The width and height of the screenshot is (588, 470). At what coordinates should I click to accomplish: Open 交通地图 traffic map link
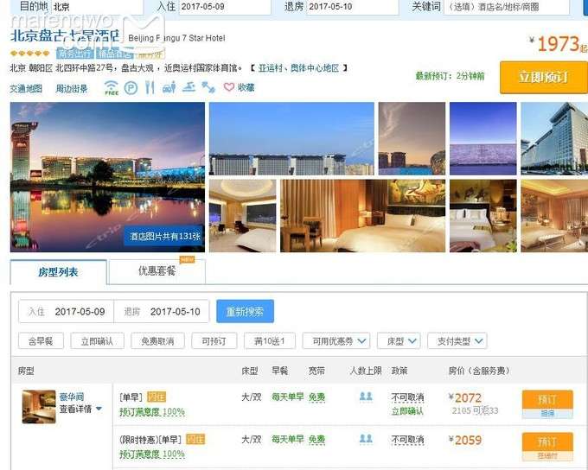click(26, 89)
